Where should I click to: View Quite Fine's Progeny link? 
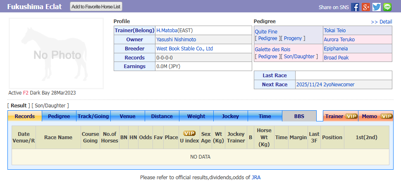coord(293,38)
